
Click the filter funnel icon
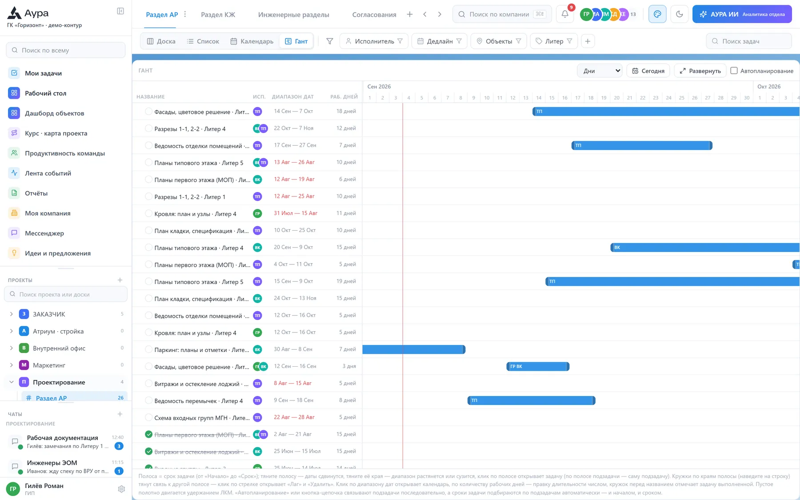330,41
